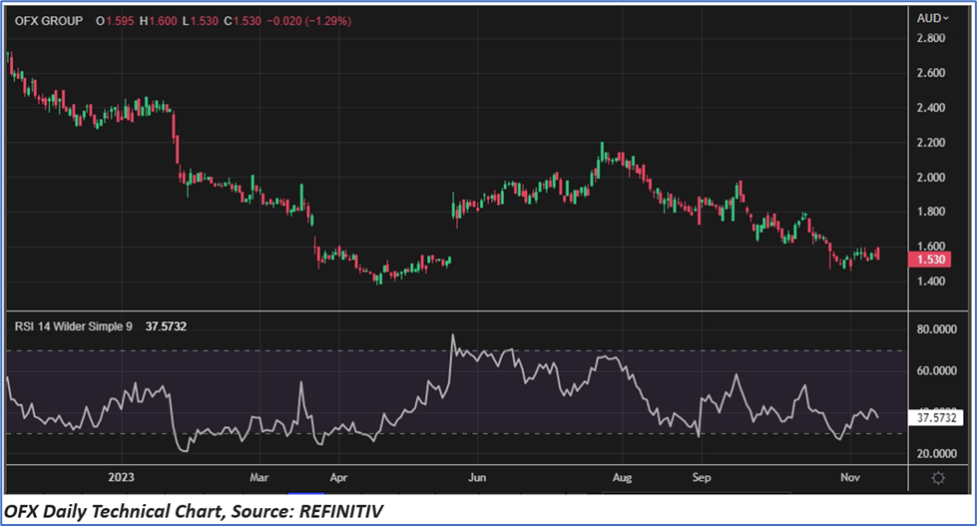
Task: Click the low value 1.530 in header
Action: pos(205,21)
